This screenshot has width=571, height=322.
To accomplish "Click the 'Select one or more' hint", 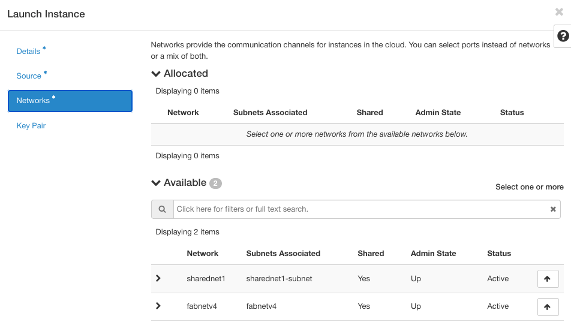I will tap(530, 187).
